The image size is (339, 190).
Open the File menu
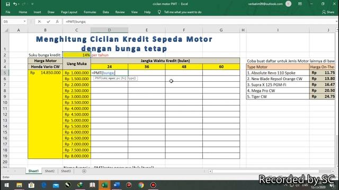(x=8, y=12)
